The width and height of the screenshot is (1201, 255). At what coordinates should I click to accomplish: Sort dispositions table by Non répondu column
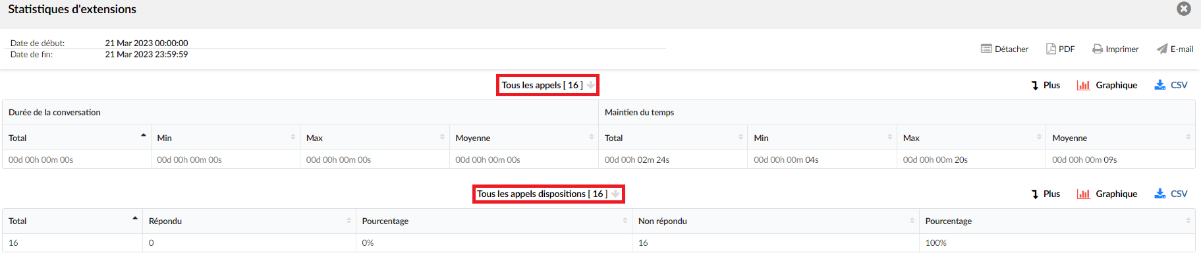coord(775,221)
